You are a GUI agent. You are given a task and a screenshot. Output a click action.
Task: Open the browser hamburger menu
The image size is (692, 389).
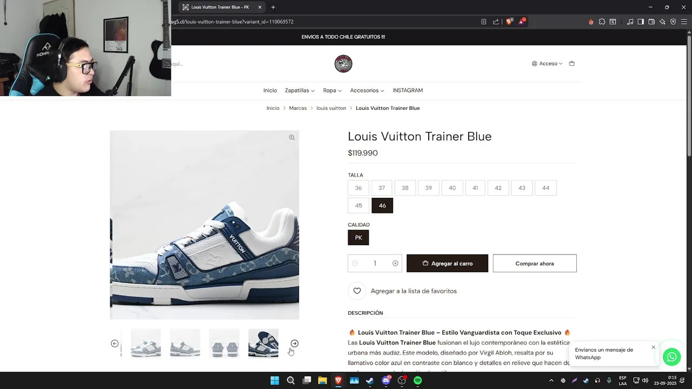tap(684, 22)
